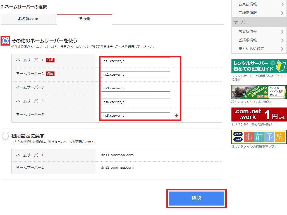
Task: Edit the ns3.xserver.jp nameserver field
Action: [136, 88]
